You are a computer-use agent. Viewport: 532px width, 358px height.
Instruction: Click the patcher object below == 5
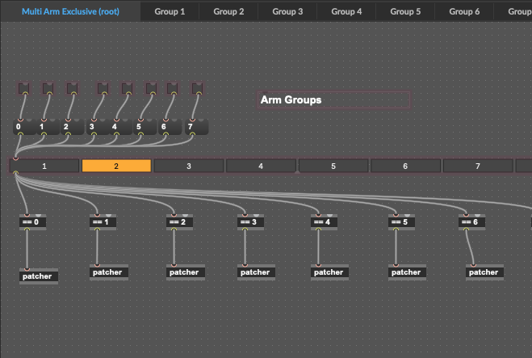(x=406, y=272)
